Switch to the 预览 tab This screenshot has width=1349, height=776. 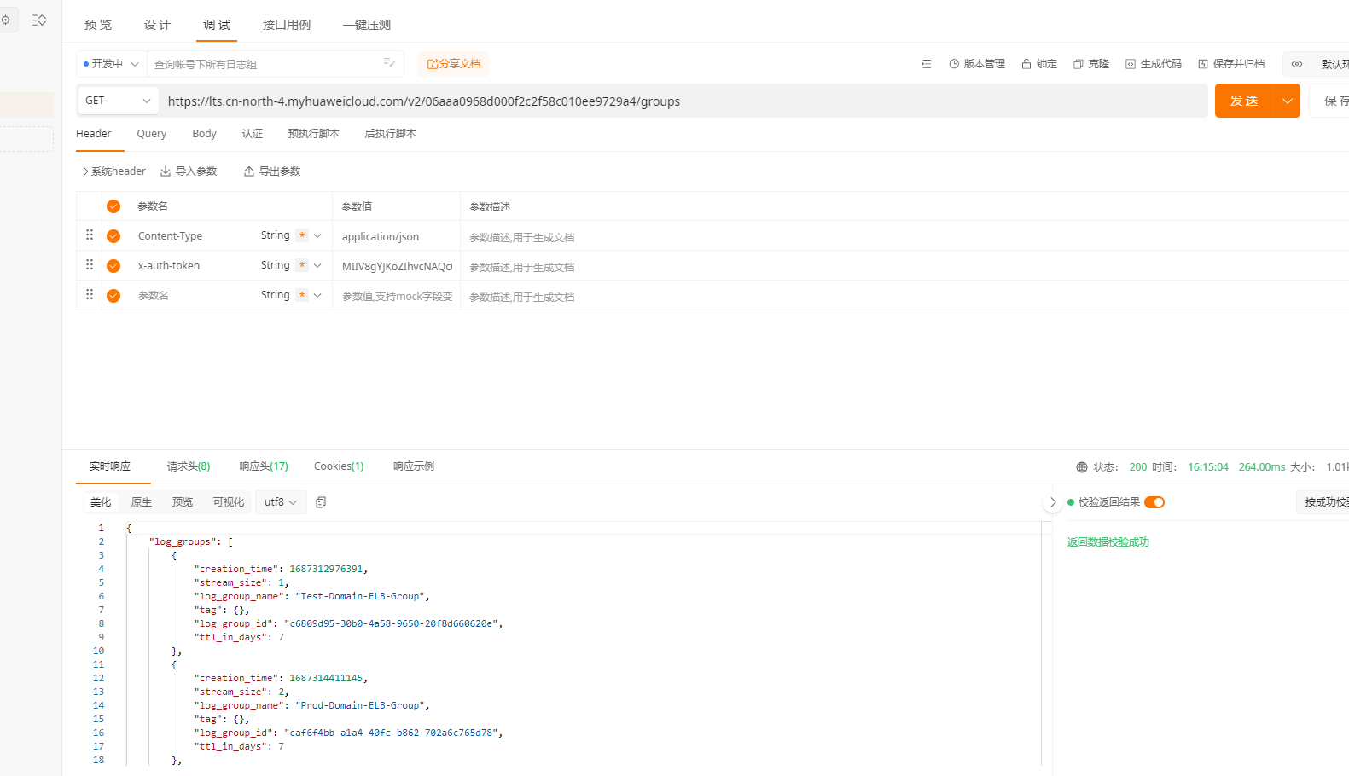[98, 25]
